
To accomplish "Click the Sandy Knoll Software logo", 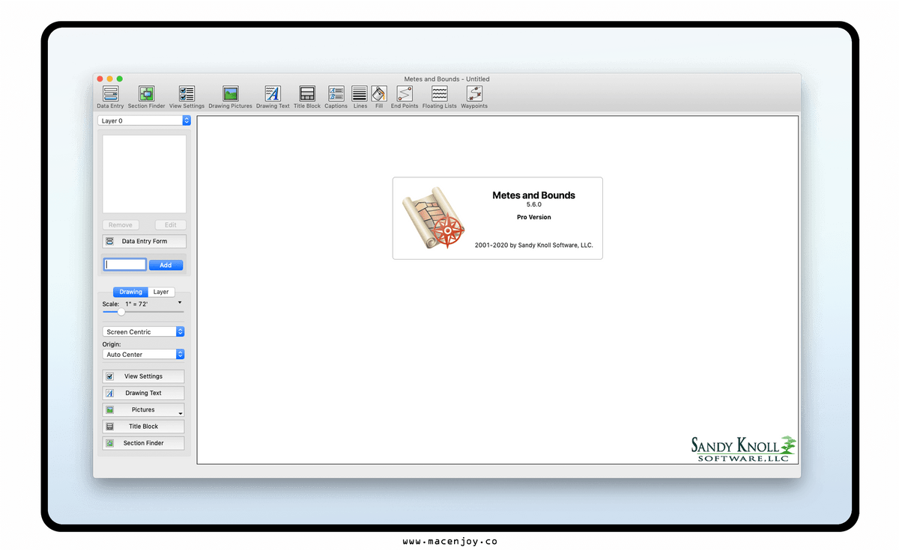I will pos(743,449).
